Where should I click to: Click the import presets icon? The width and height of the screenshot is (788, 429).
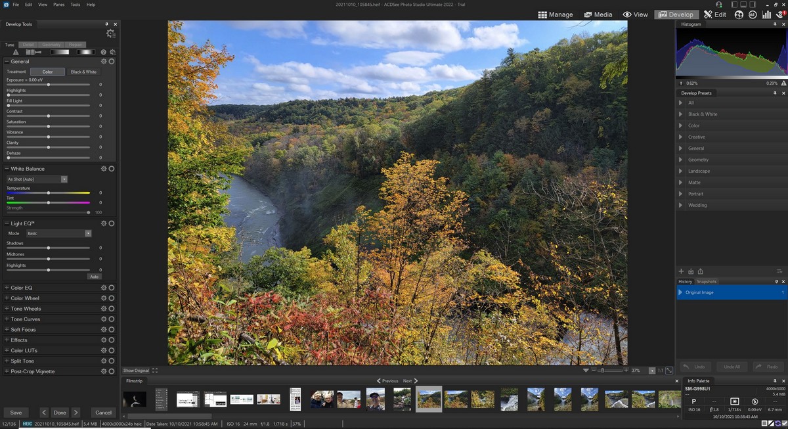pos(691,271)
